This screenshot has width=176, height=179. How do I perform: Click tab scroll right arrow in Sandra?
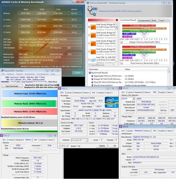pyautogui.click(x=169, y=20)
